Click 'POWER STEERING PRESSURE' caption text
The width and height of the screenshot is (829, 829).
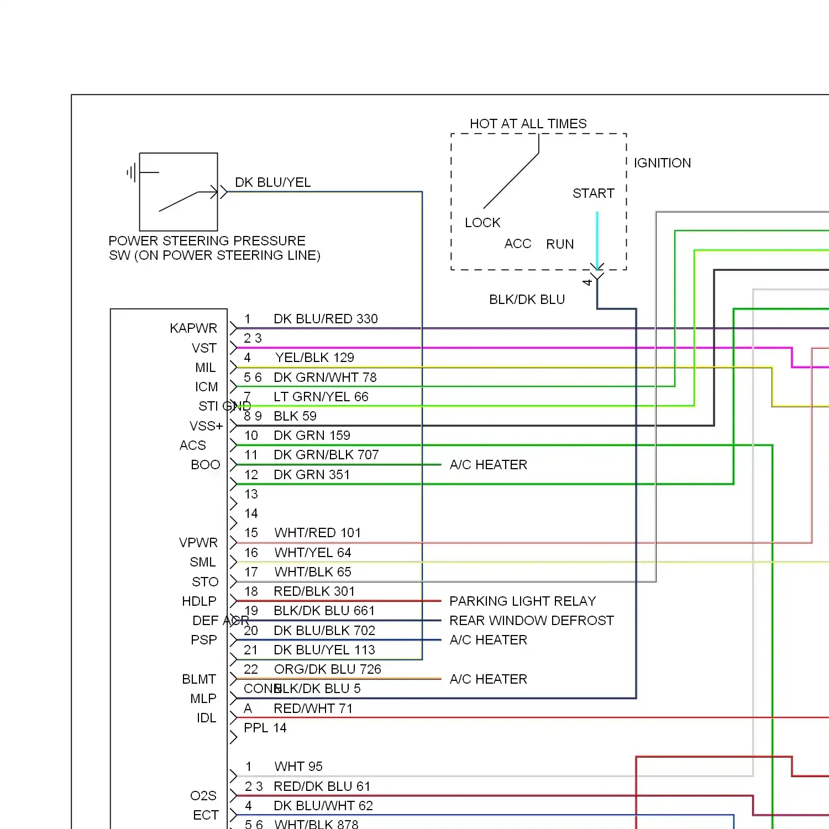point(207,241)
